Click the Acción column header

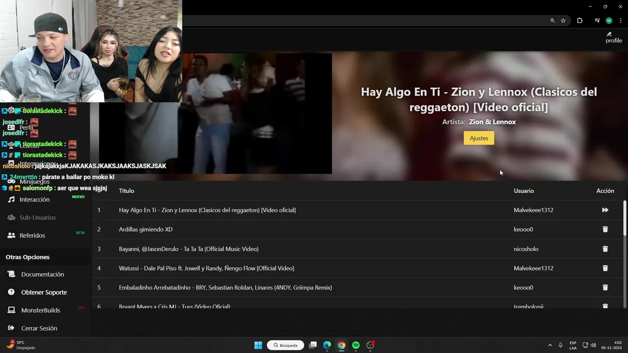pyautogui.click(x=605, y=191)
